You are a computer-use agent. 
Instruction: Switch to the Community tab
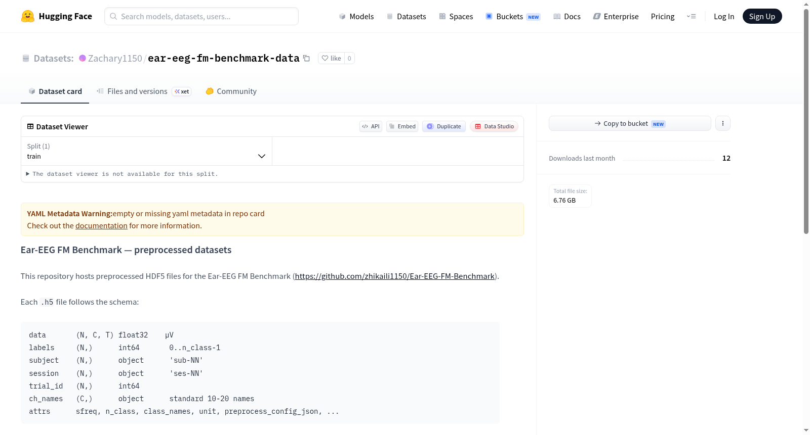coord(231,91)
